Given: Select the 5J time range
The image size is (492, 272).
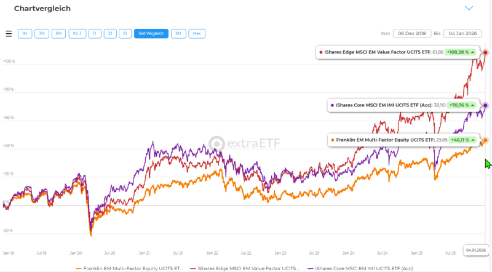Looking at the screenshot, I should 124,33.
